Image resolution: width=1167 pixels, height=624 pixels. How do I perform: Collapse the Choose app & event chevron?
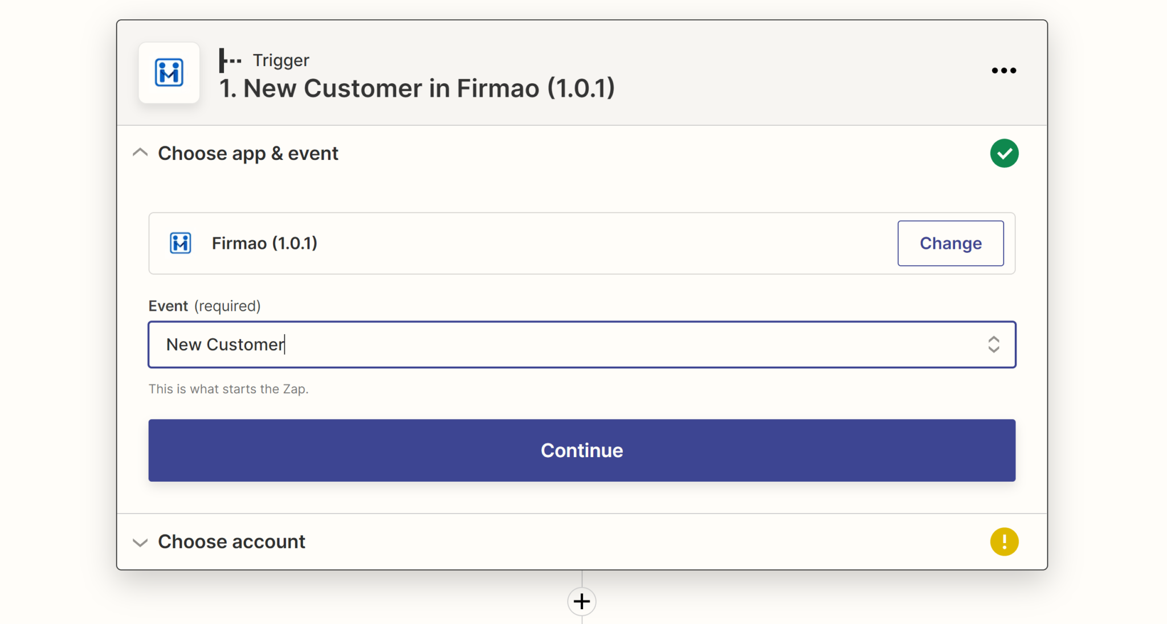(140, 153)
